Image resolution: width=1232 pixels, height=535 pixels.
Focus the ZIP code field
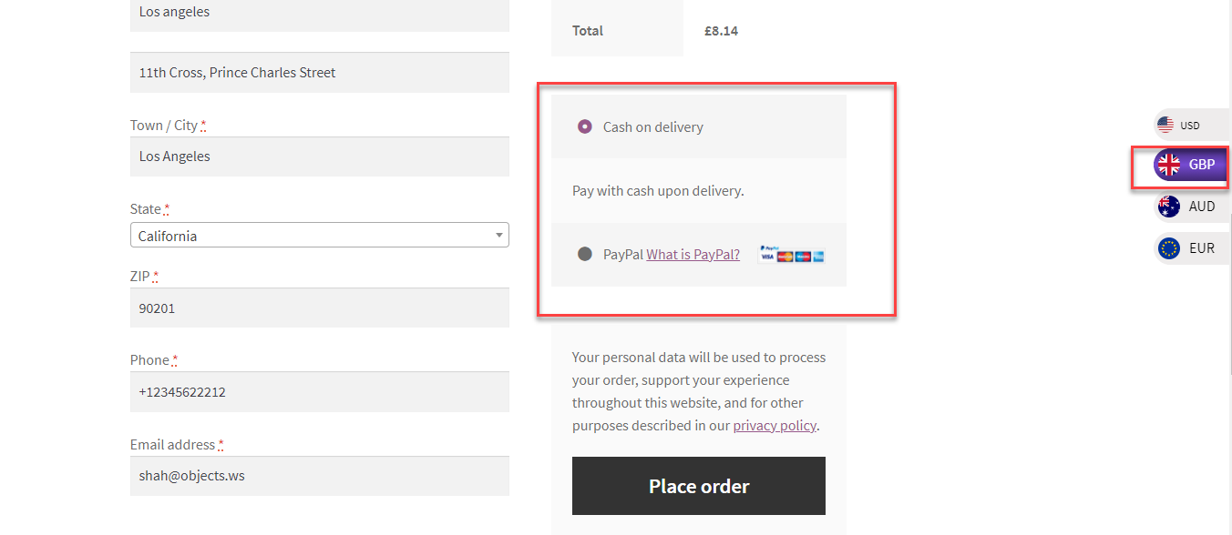pos(319,308)
